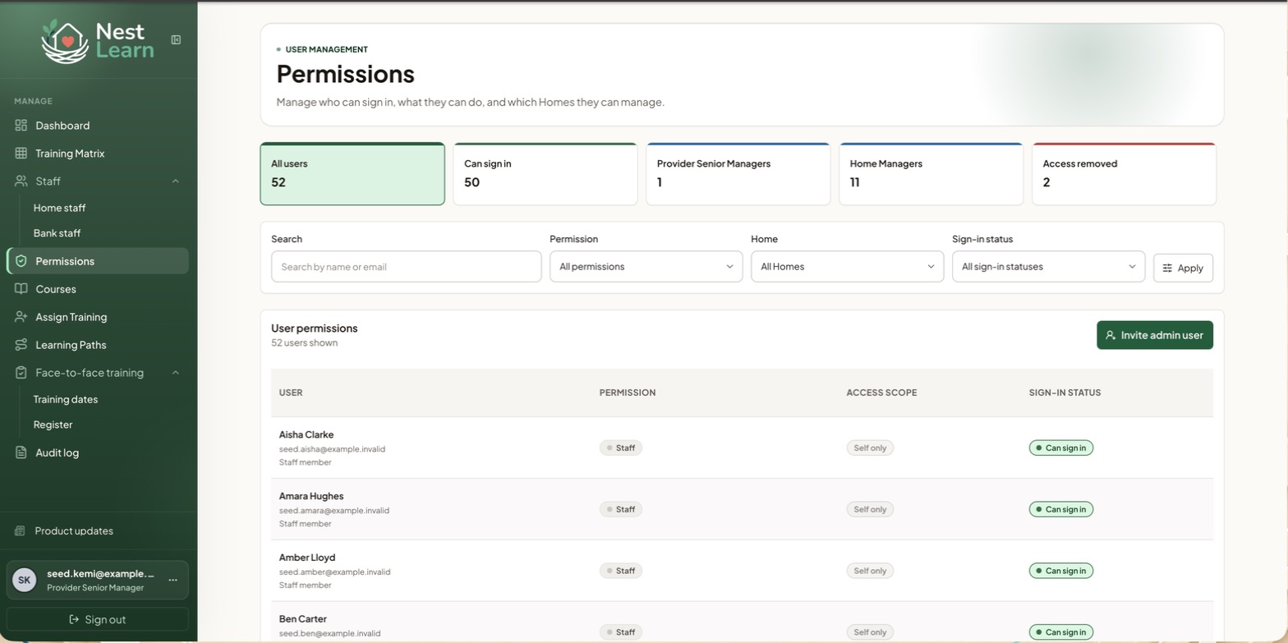This screenshot has height=643, width=1288.
Task: Click the Product updates newspaper icon
Action: point(21,531)
